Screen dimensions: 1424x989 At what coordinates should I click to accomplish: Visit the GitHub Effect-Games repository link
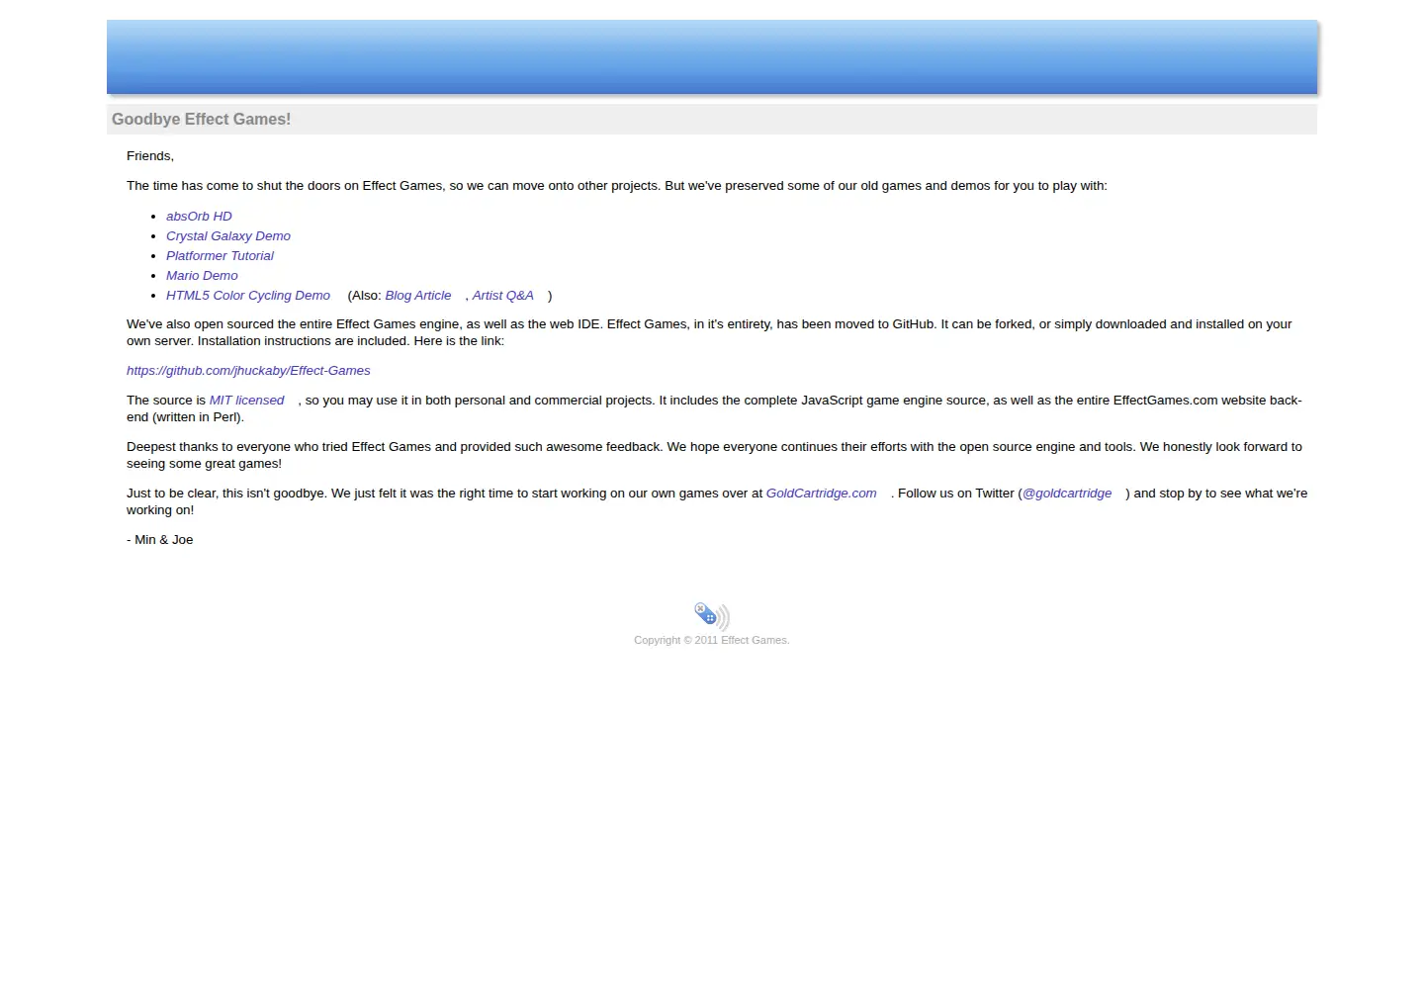[248, 370]
